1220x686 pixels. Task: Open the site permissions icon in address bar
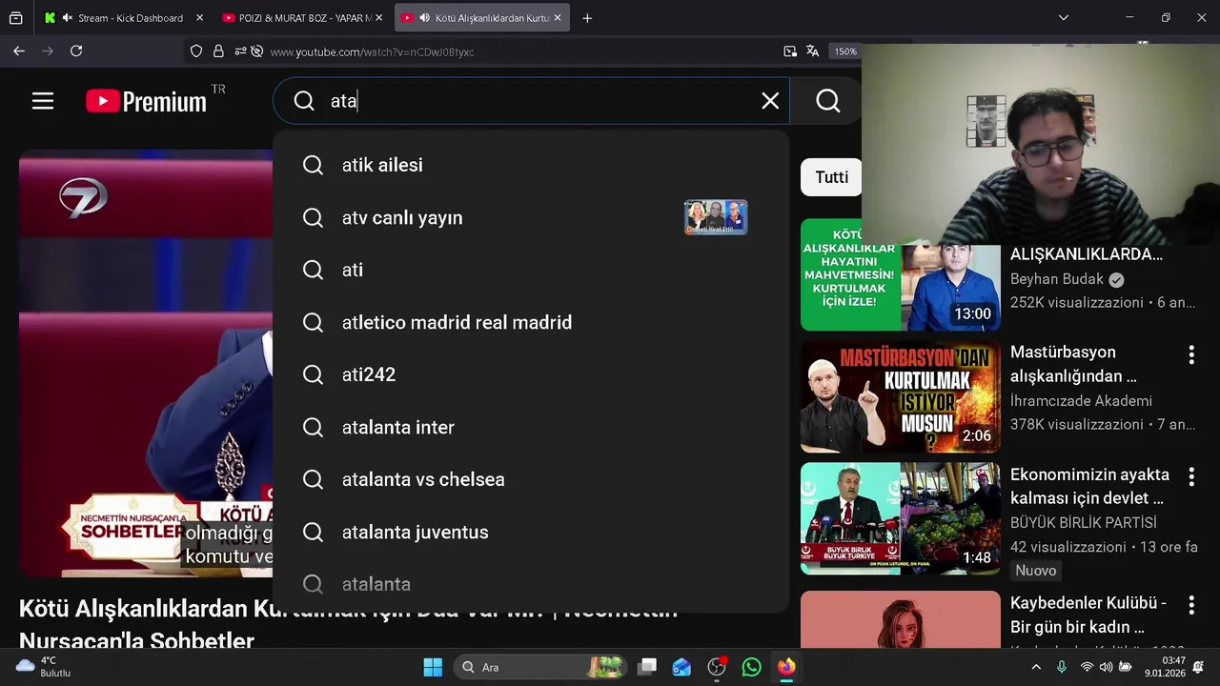click(x=239, y=51)
